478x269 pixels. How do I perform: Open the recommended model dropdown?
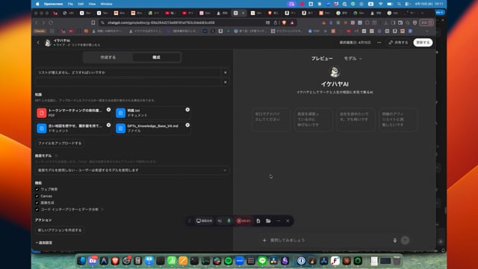tap(131, 170)
